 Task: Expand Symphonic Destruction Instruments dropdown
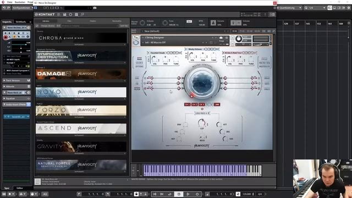(81, 63)
